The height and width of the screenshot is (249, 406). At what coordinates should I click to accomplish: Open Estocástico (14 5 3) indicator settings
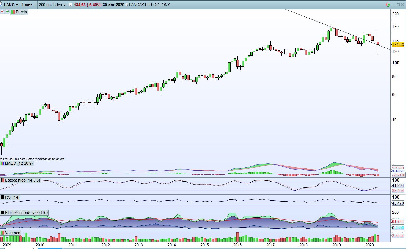(23, 180)
